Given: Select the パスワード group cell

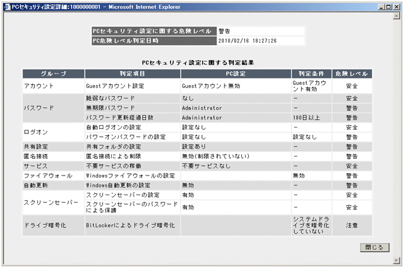Looking at the screenshot, I should tap(53, 108).
